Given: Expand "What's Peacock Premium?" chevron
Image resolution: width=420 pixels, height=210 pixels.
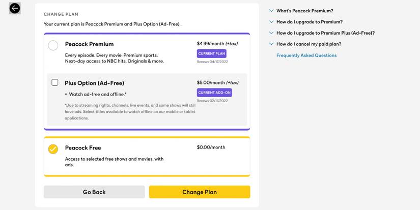Looking at the screenshot, I should click(x=271, y=11).
